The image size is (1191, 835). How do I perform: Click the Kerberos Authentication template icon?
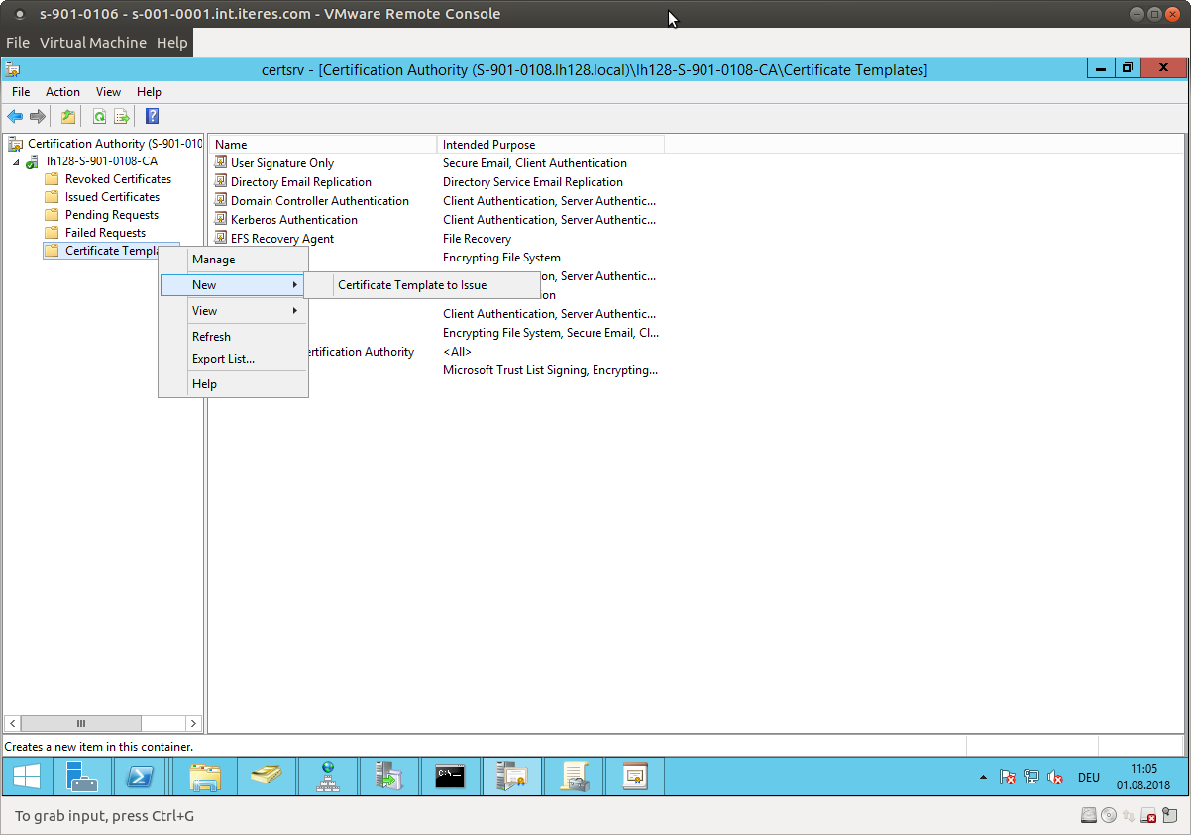pyautogui.click(x=222, y=219)
